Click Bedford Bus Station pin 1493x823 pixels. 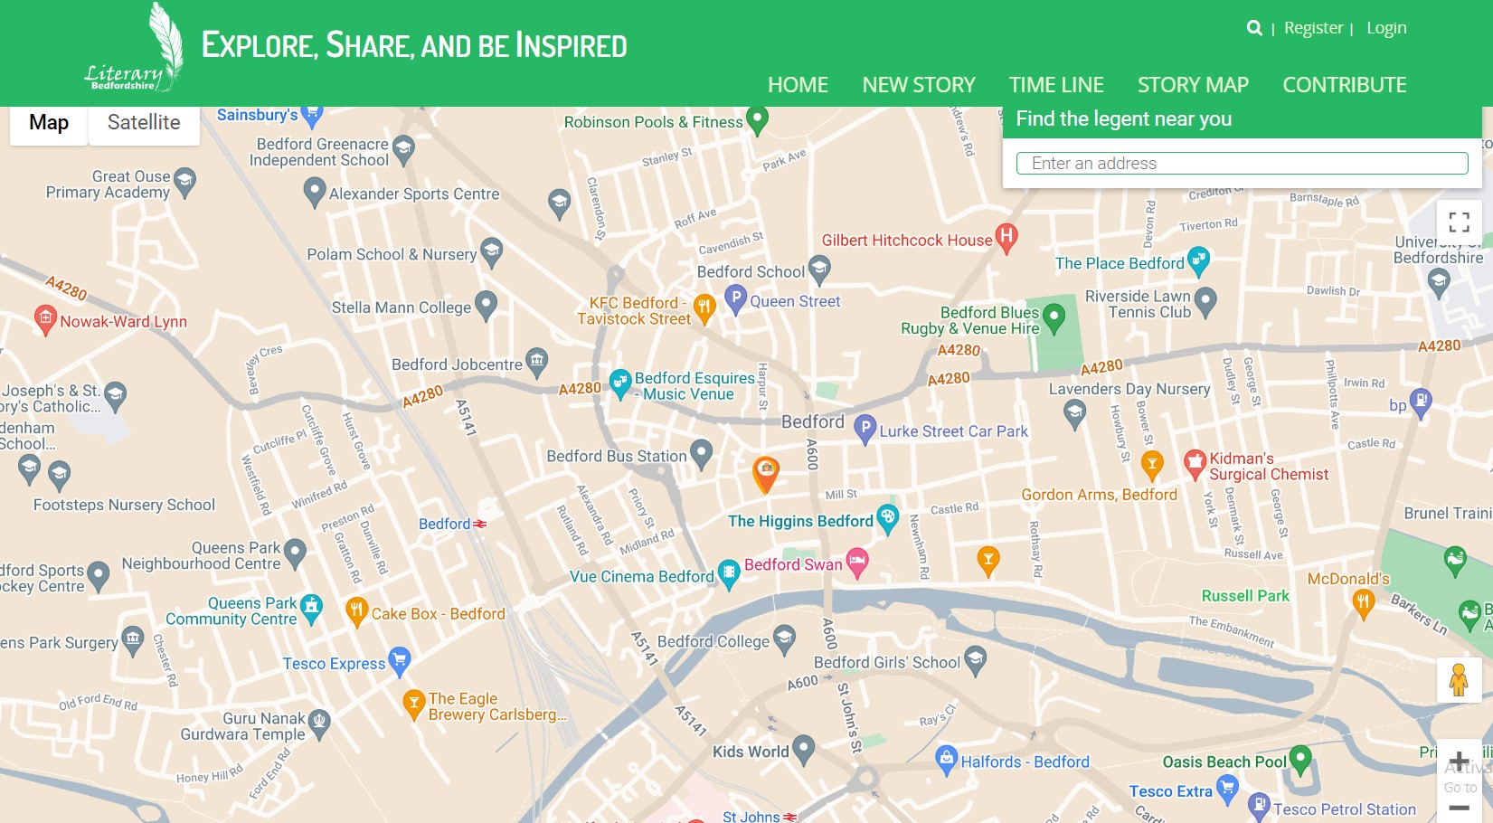pyautogui.click(x=701, y=454)
